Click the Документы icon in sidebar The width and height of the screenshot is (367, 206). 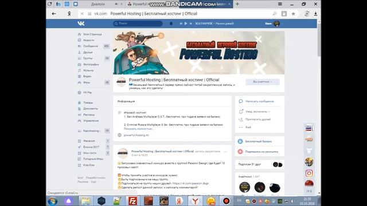[x=79, y=109]
